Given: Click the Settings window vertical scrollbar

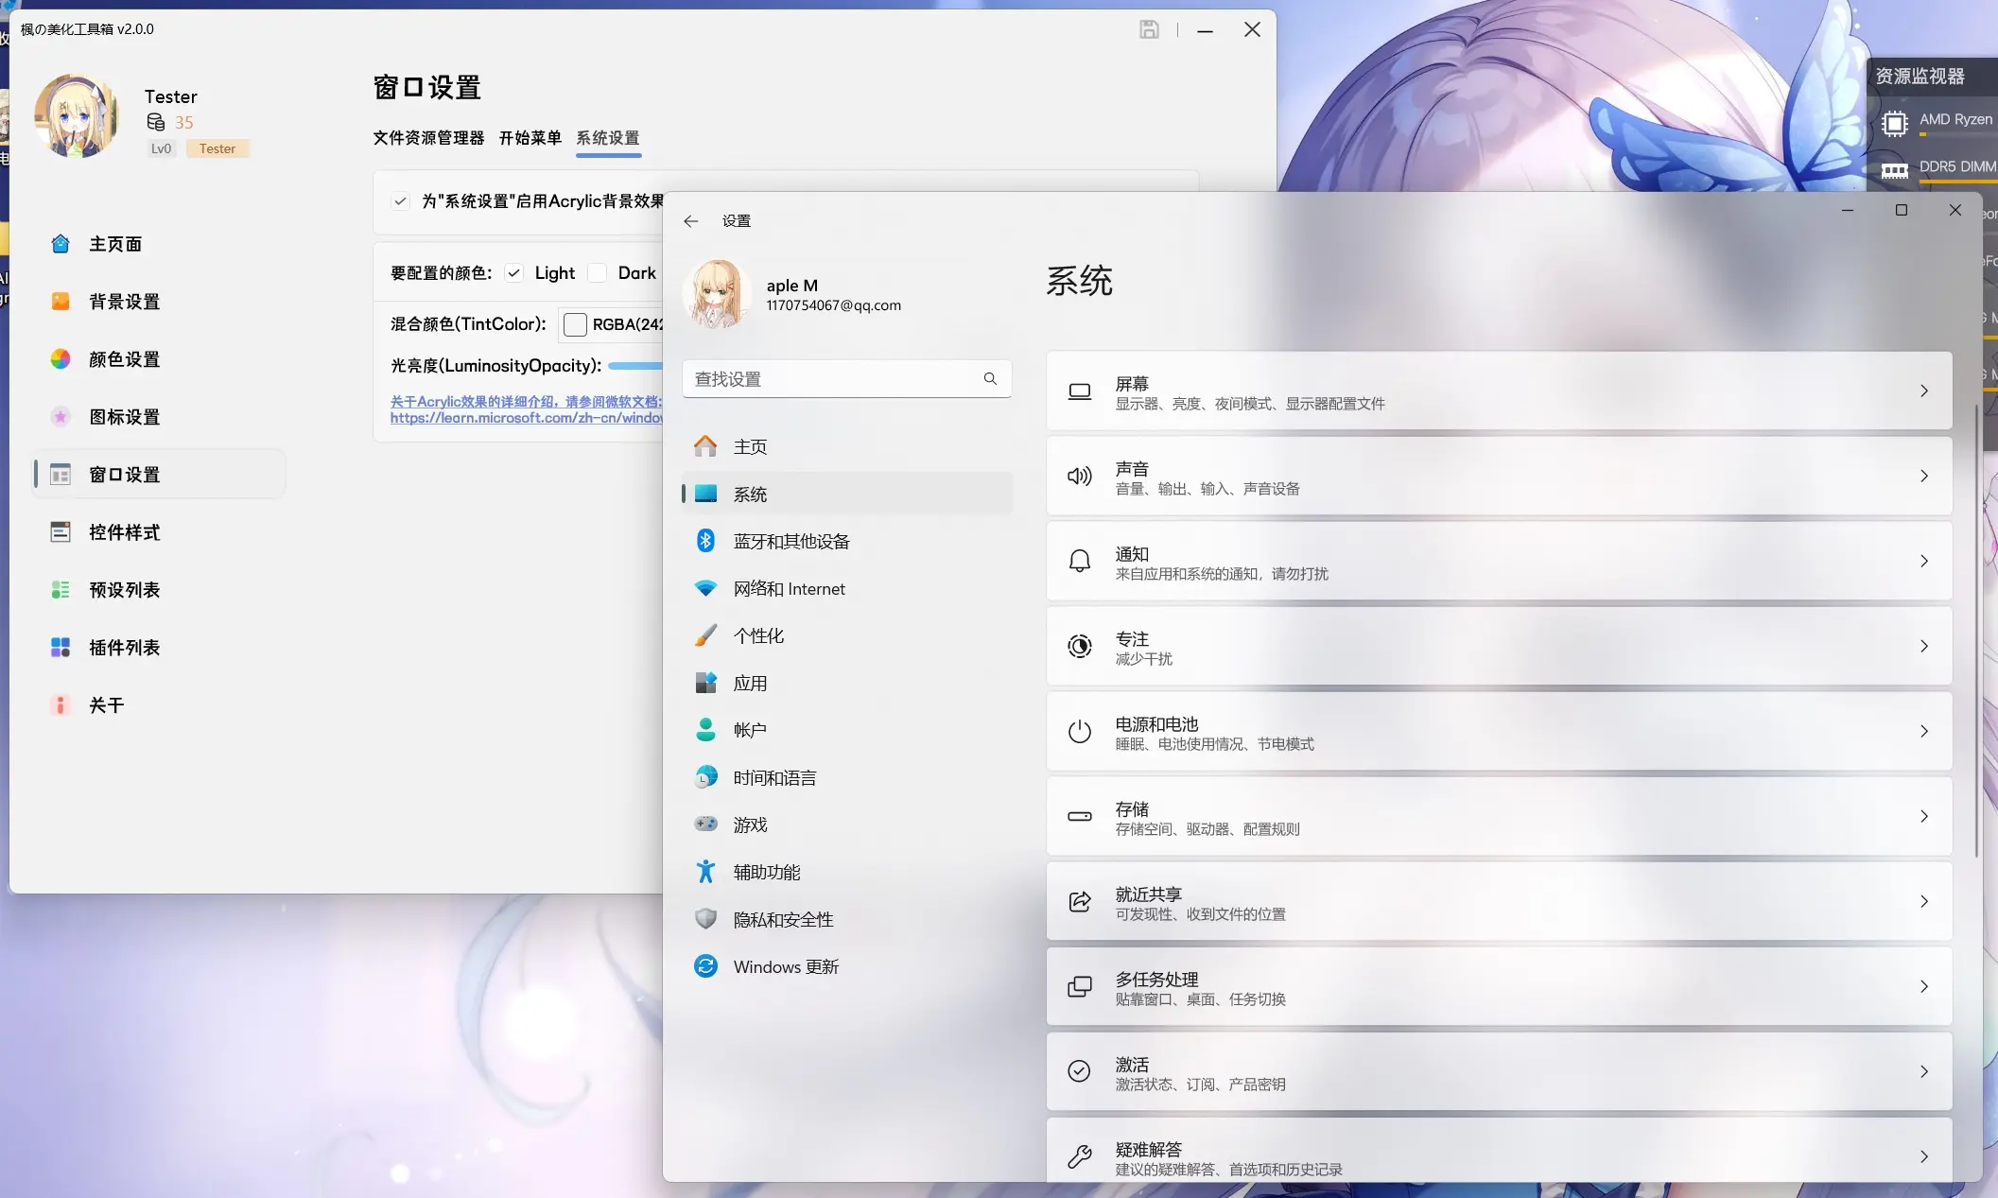Looking at the screenshot, I should (1976, 632).
